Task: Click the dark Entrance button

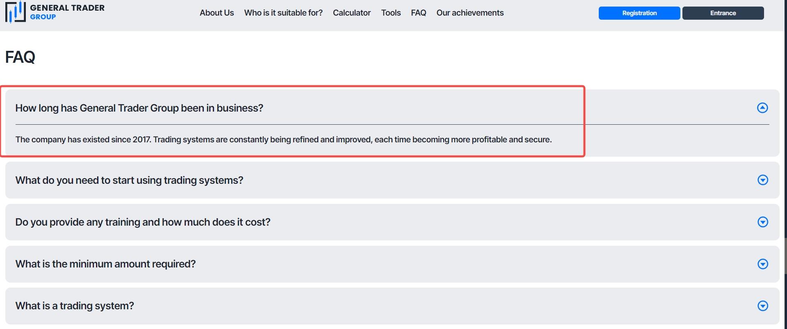Action: 723,13
